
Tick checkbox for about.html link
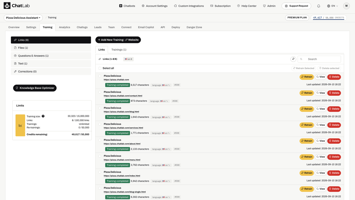[x=100, y=140]
